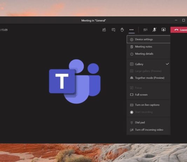This screenshot has height=162, width=187.
Task: Open the Dial pad
Action: click(148, 122)
